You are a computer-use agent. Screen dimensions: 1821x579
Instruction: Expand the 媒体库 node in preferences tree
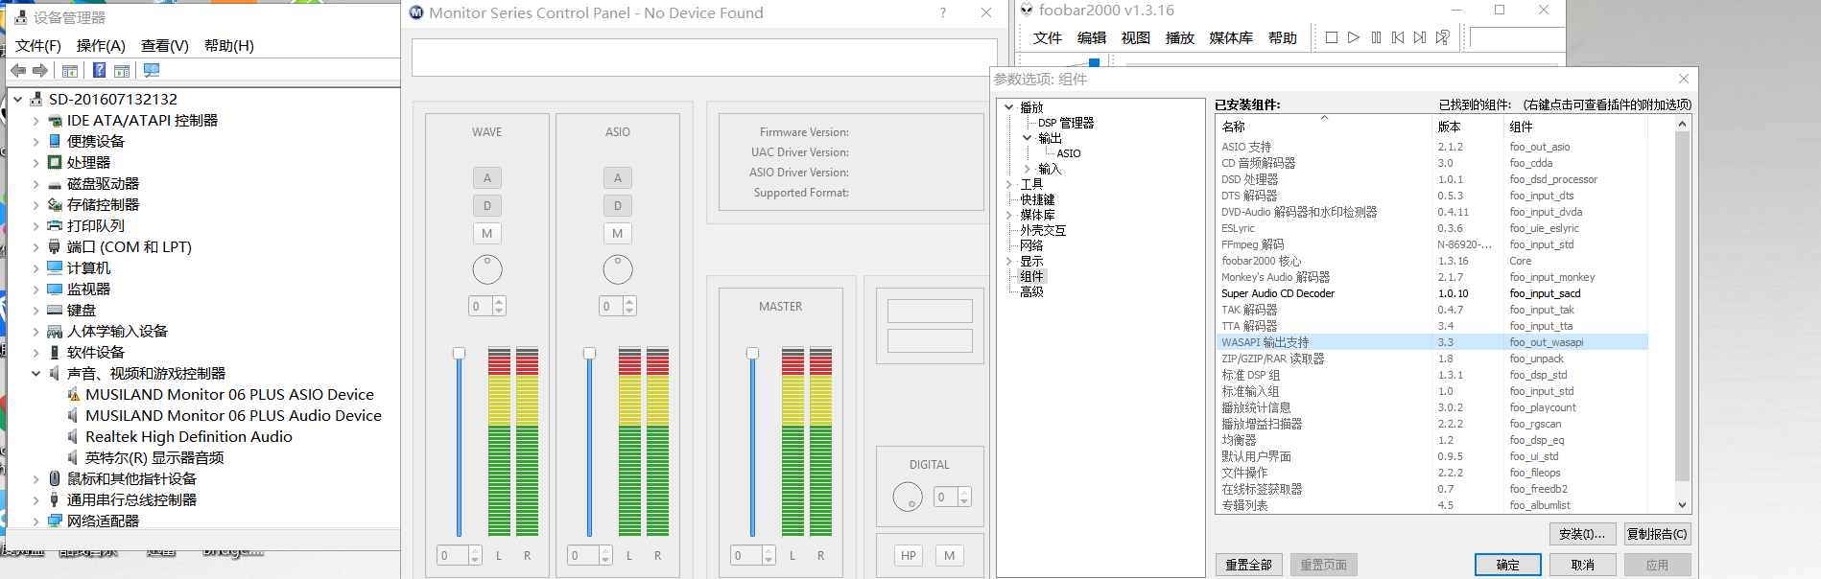click(1009, 215)
